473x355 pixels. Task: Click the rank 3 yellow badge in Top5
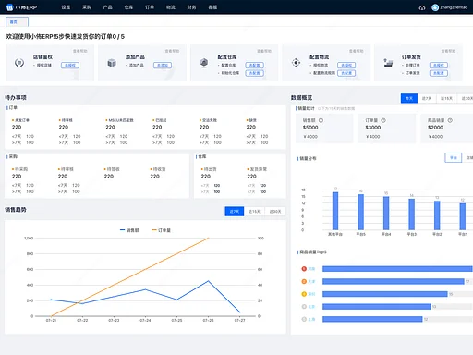point(304,294)
